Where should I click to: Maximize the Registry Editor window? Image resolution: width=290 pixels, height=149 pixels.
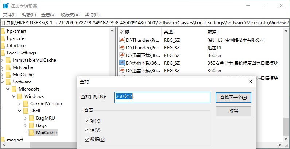coord(264,5)
